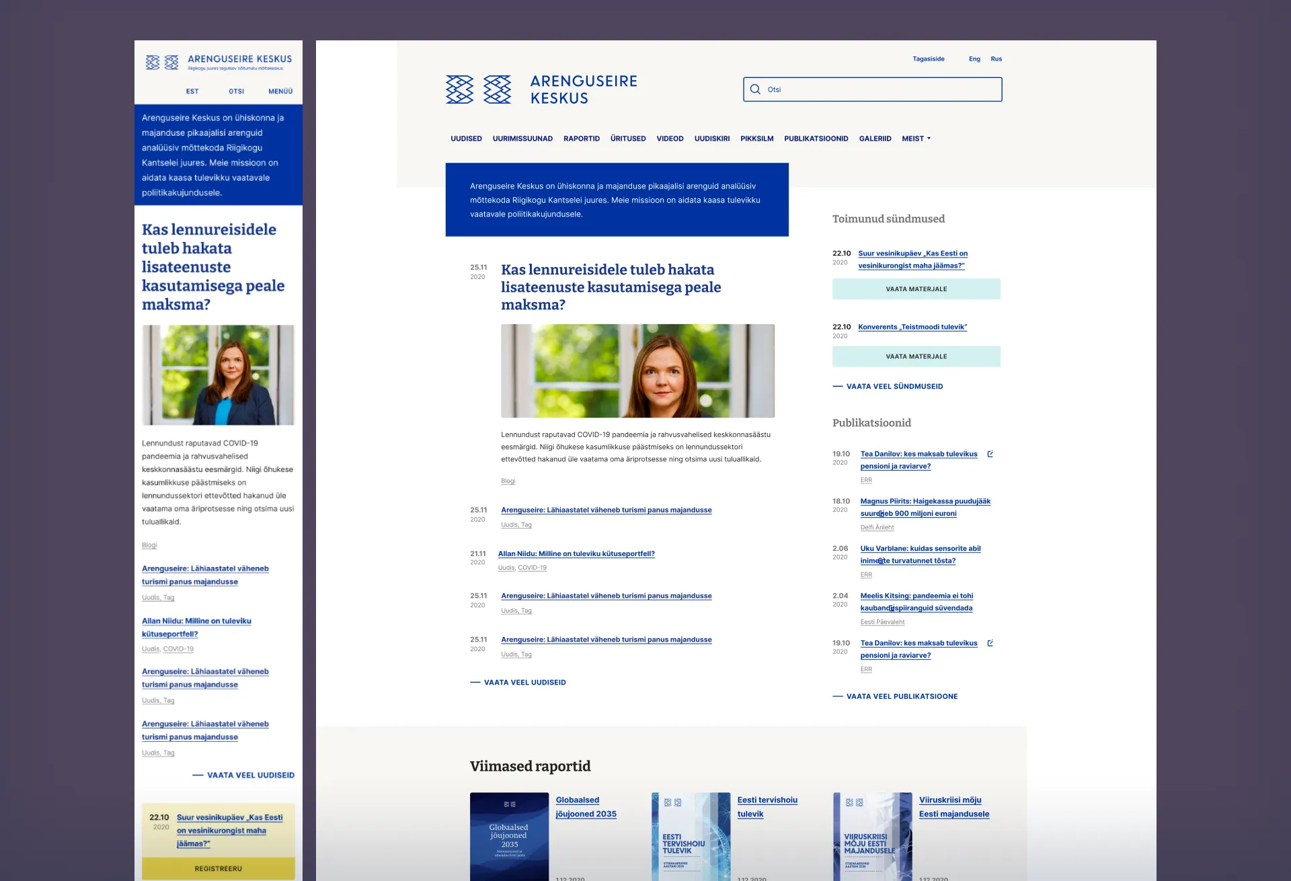Switch the language to Eng
The image size is (1291, 881).
click(x=974, y=59)
